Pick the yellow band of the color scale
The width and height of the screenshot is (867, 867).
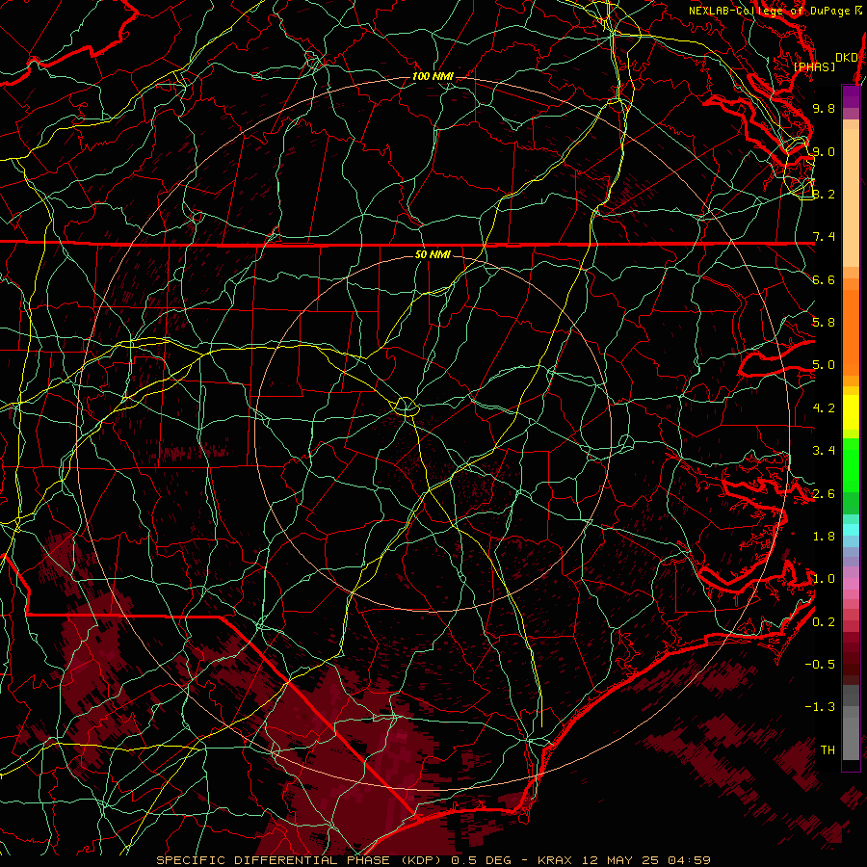pos(851,412)
